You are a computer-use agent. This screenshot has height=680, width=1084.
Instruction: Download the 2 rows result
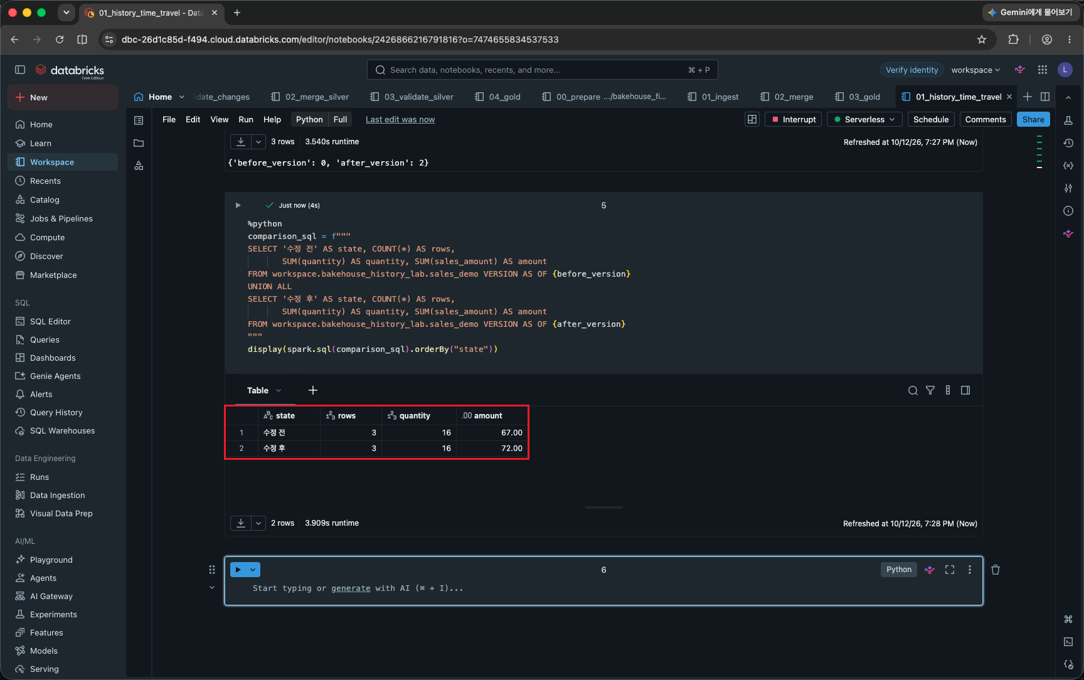[241, 523]
